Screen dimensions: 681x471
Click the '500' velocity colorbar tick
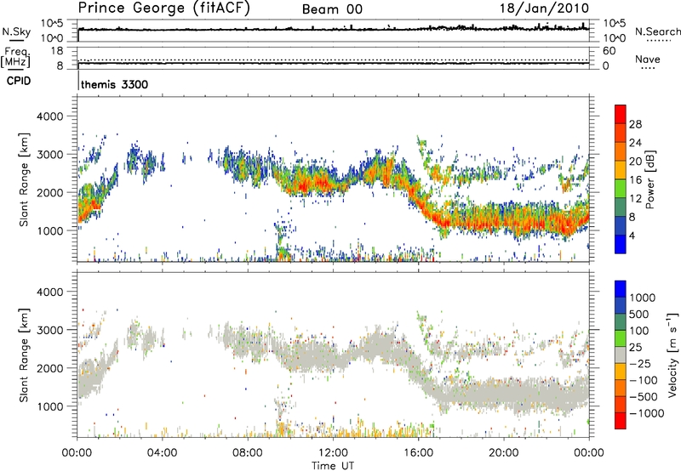639,314
